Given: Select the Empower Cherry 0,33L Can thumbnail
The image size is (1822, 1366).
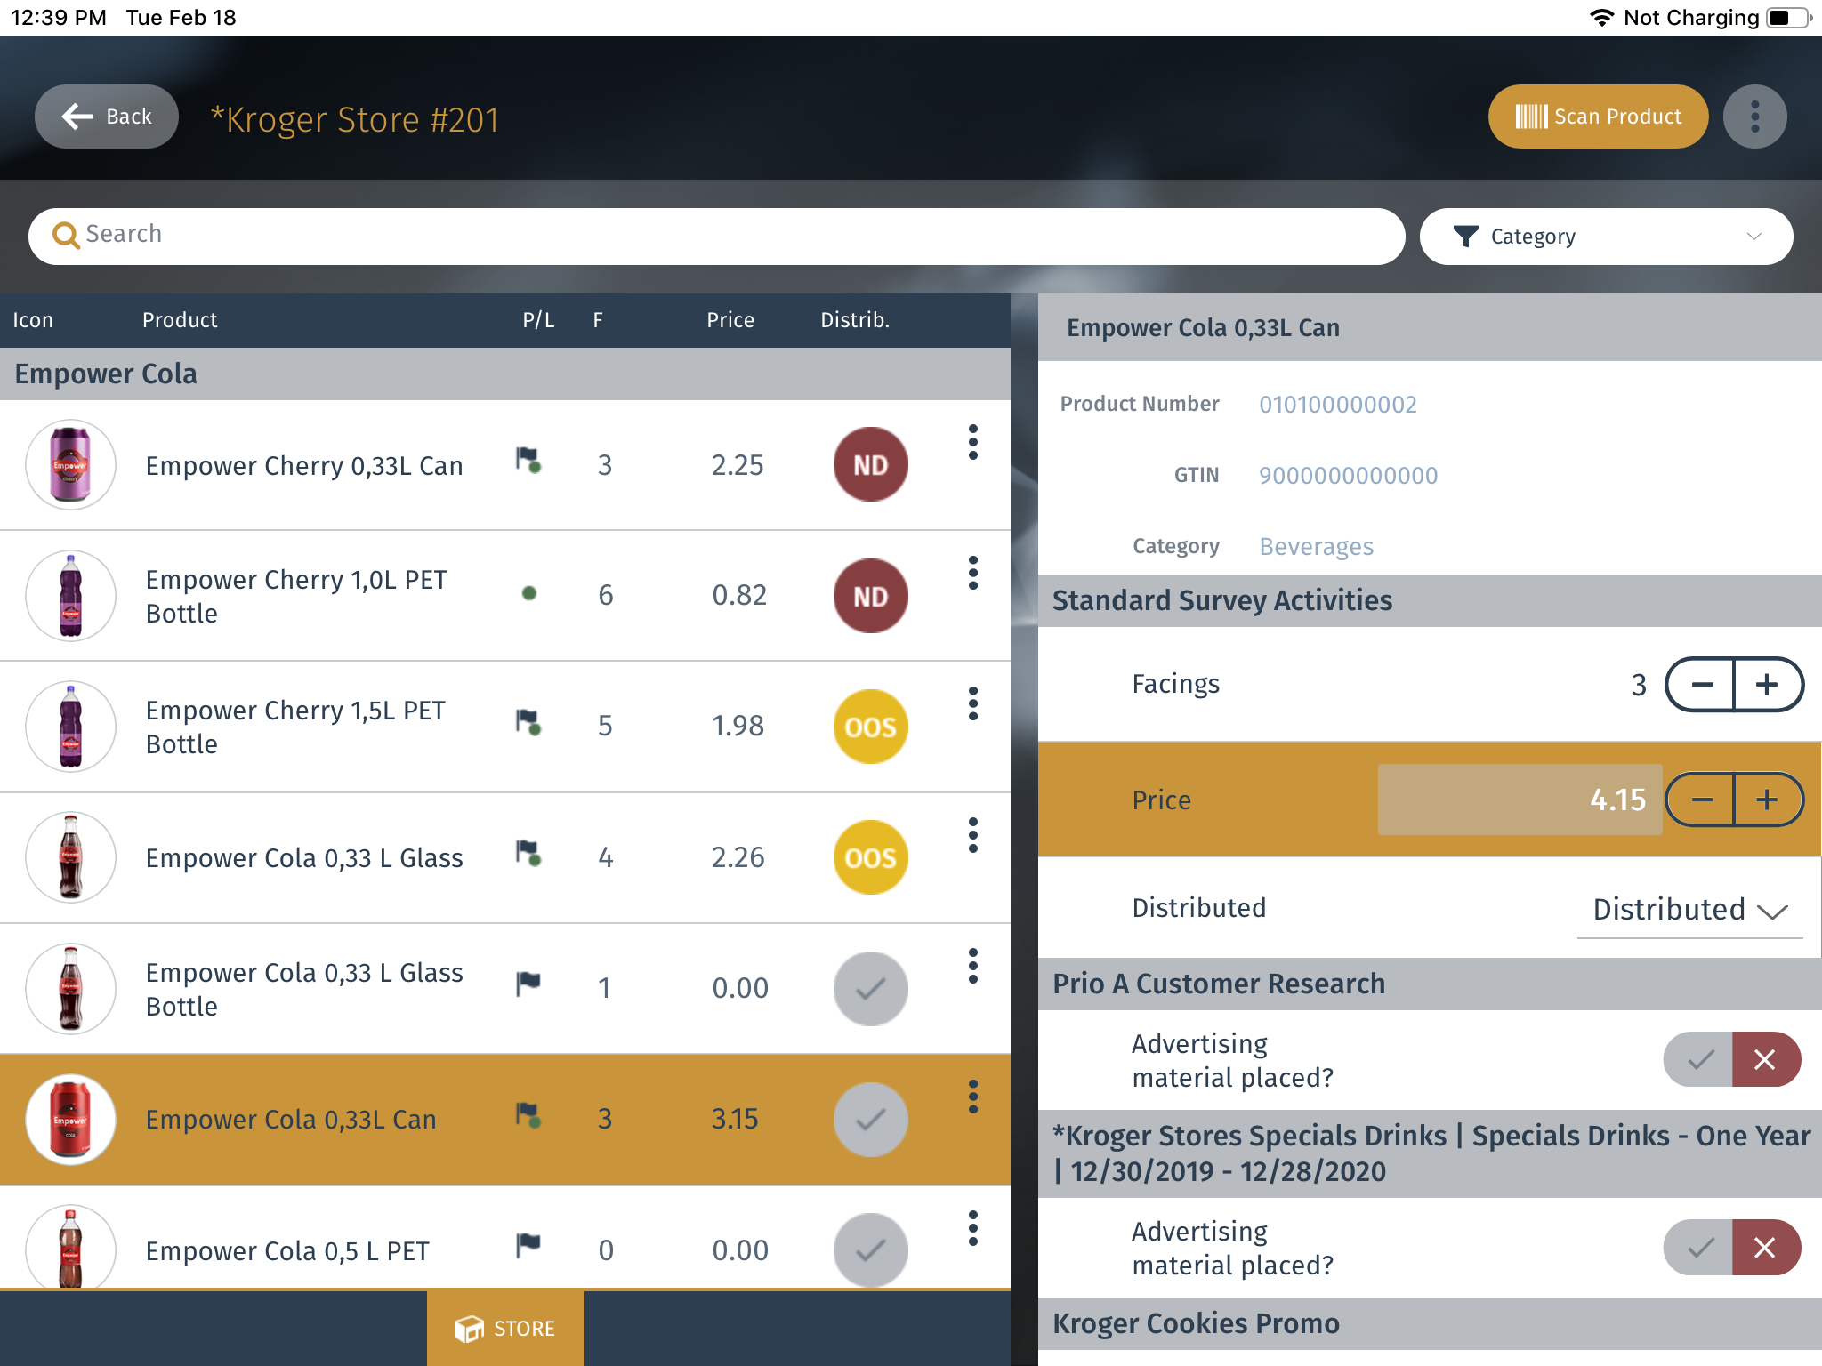Looking at the screenshot, I should (x=70, y=464).
